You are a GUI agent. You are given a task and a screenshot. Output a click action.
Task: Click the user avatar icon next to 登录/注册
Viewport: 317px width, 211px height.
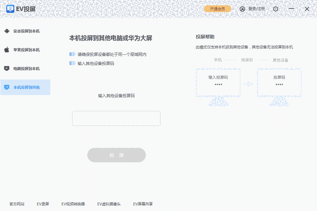[243, 9]
